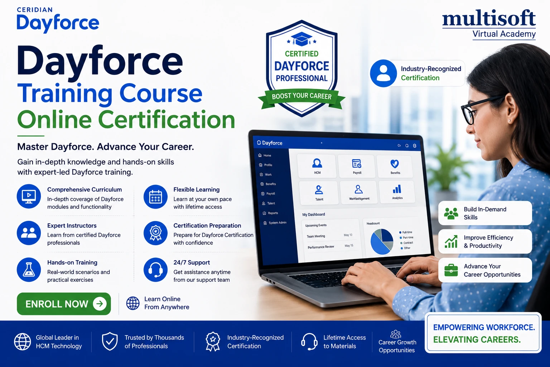
Task: Select the Analytics tile with bar chart
Action: pyautogui.click(x=397, y=192)
